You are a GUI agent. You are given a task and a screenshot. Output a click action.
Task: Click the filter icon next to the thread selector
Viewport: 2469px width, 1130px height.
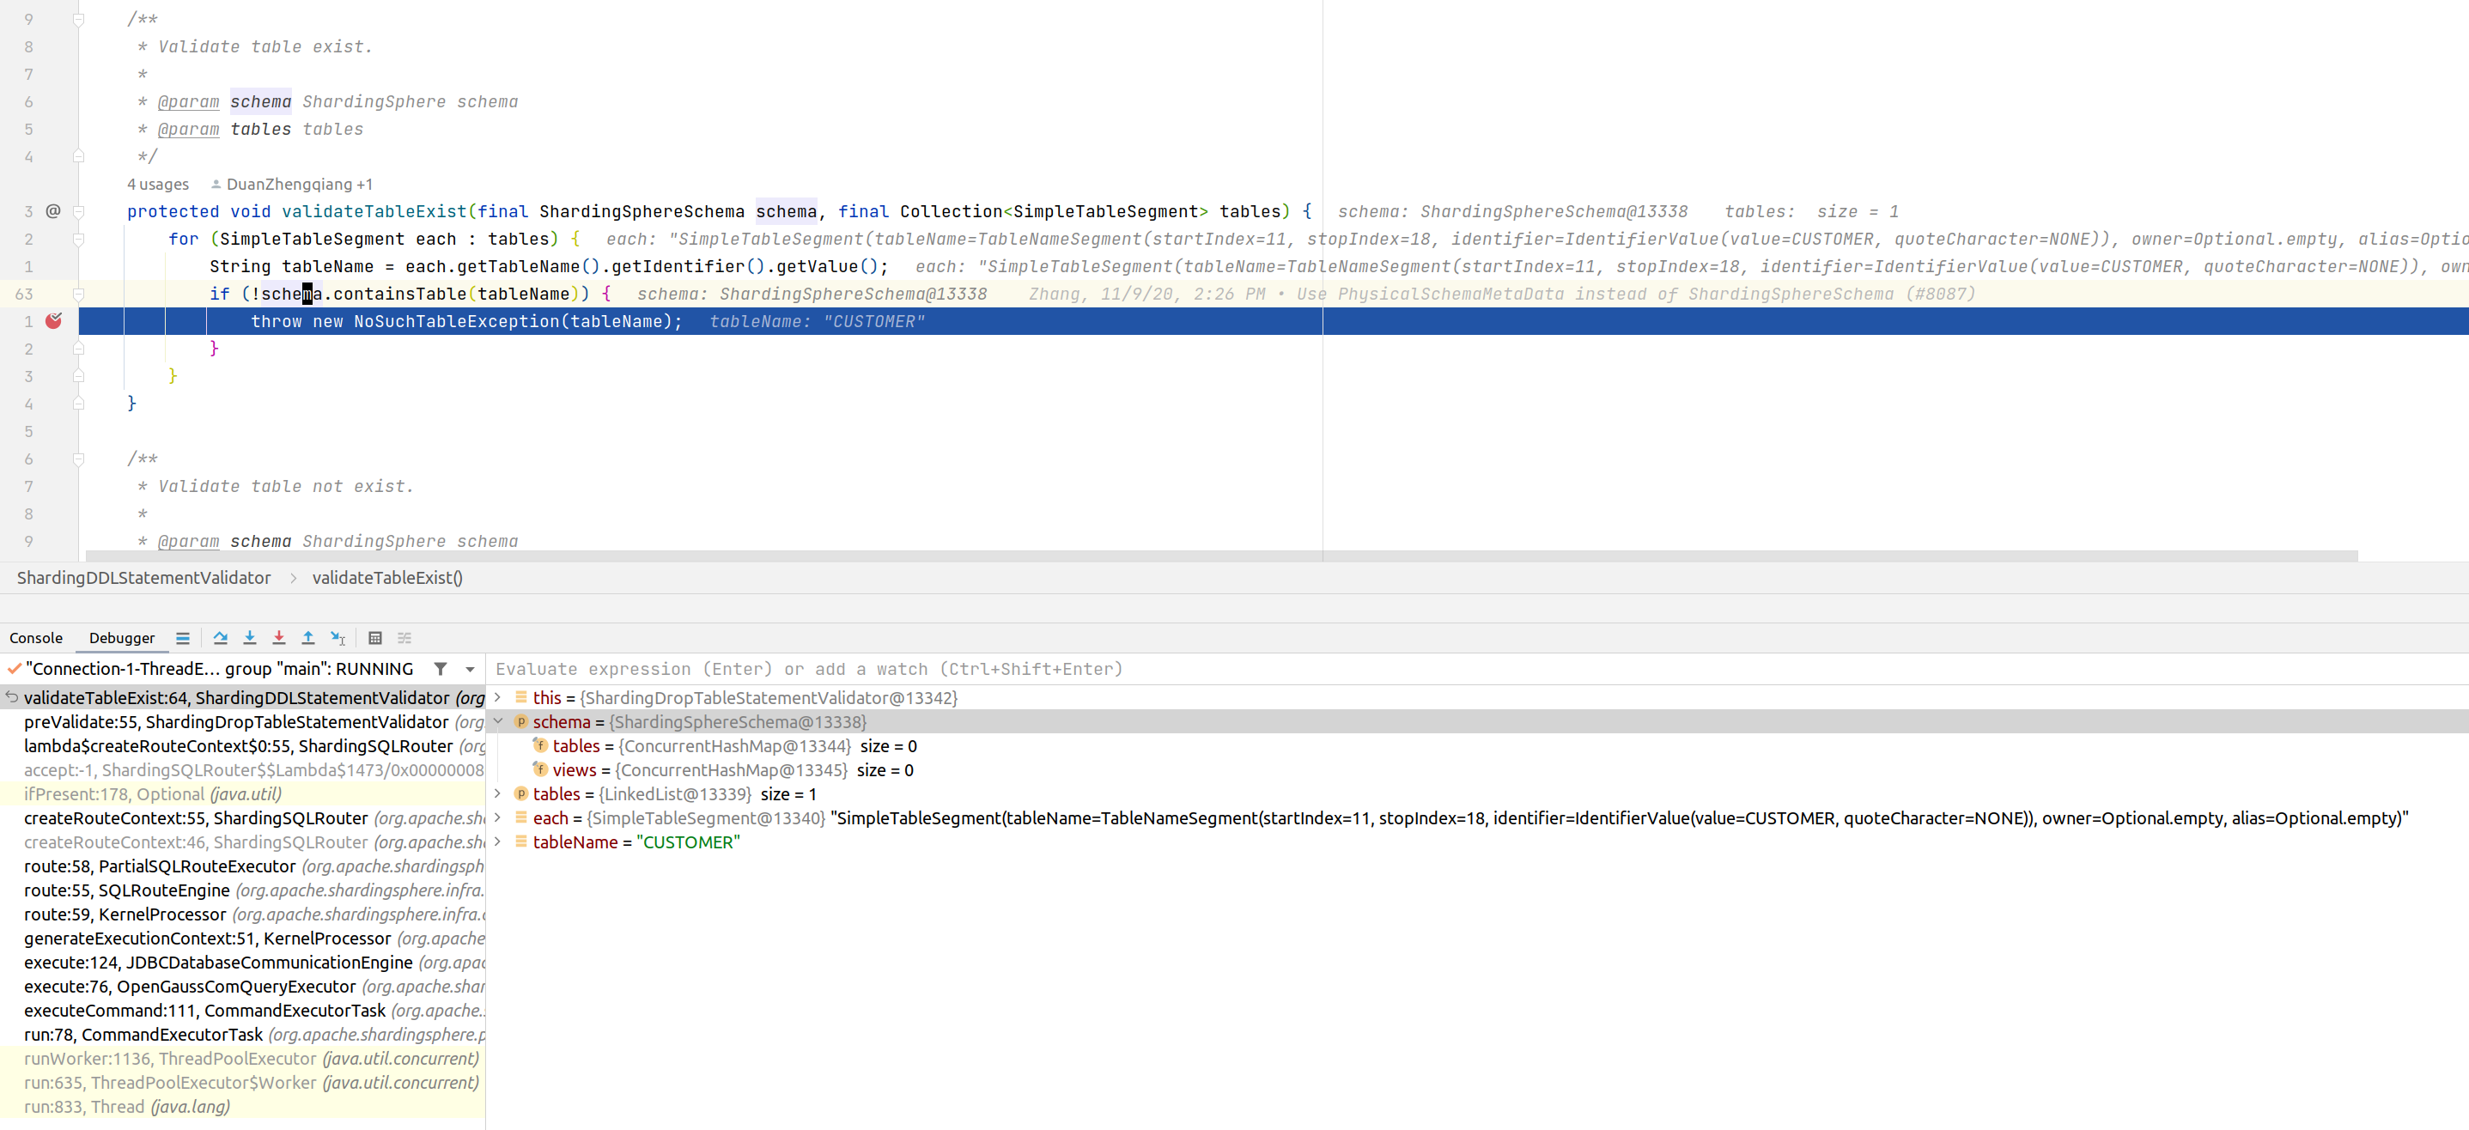439,669
